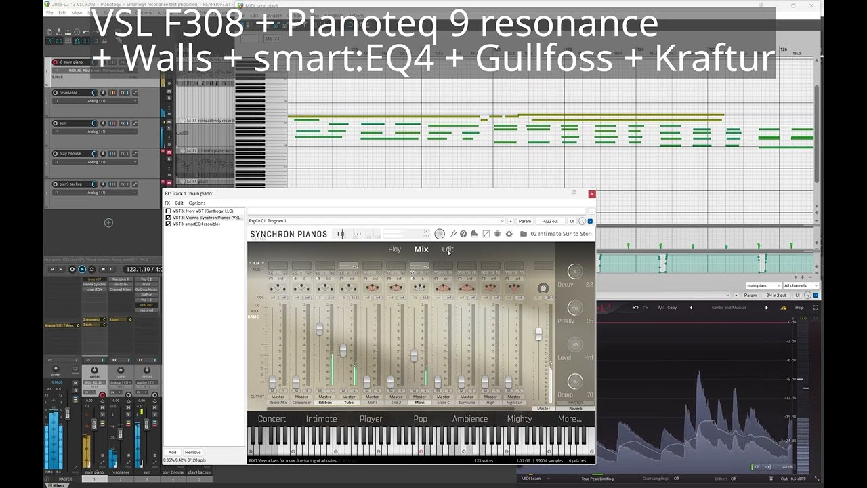Click the REAPER transport record button

pyautogui.click(x=72, y=269)
